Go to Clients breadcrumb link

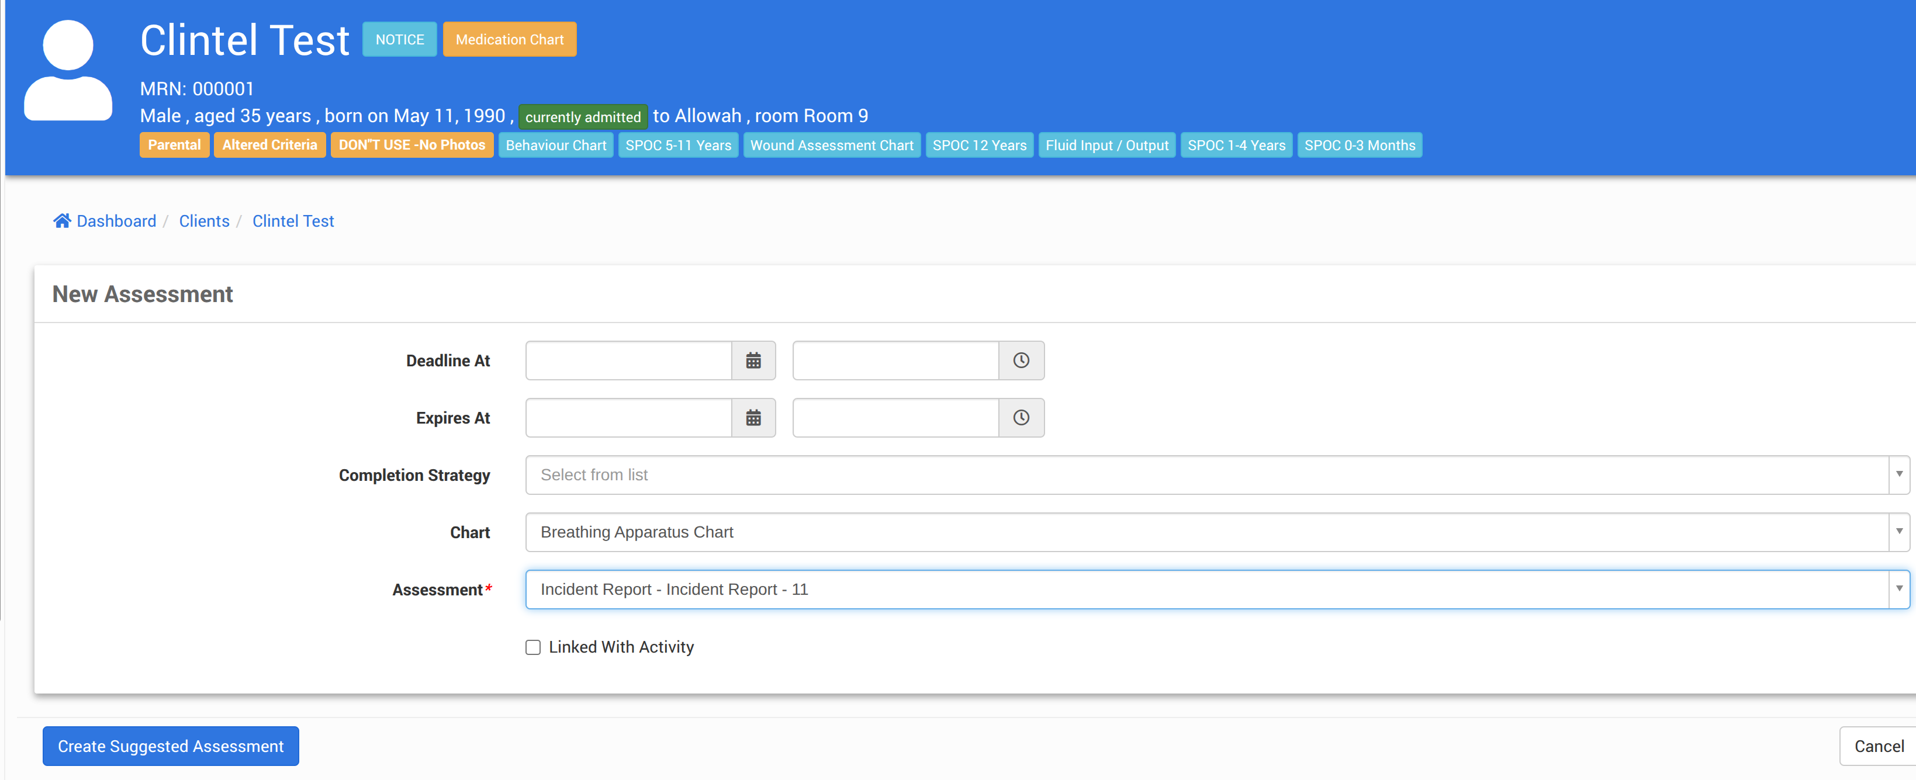coord(204,221)
